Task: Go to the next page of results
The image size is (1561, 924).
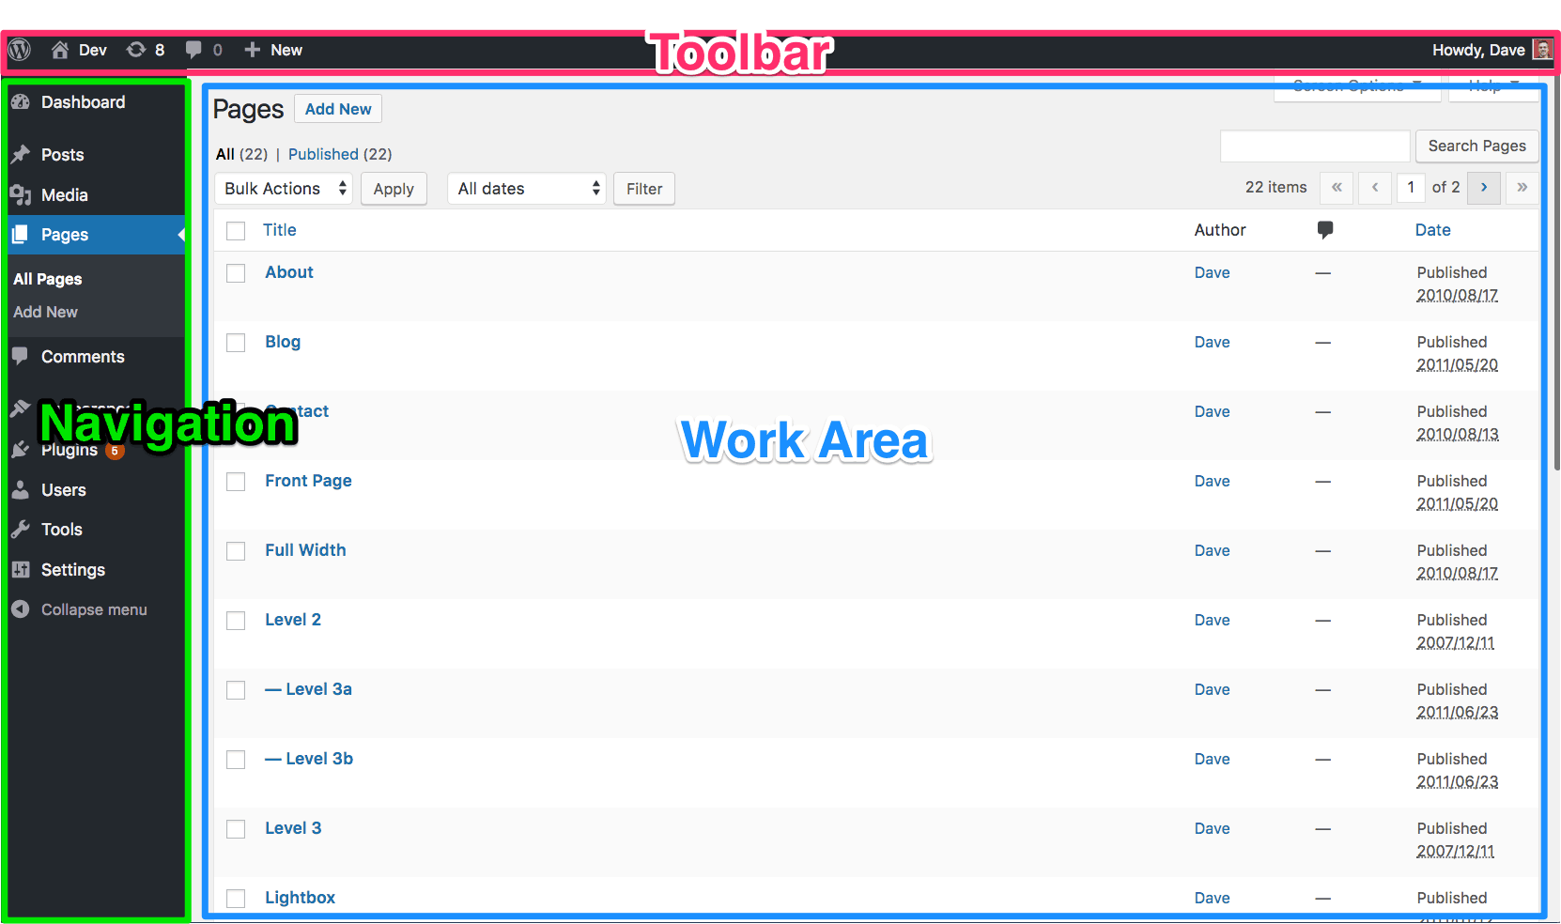Action: point(1484,188)
